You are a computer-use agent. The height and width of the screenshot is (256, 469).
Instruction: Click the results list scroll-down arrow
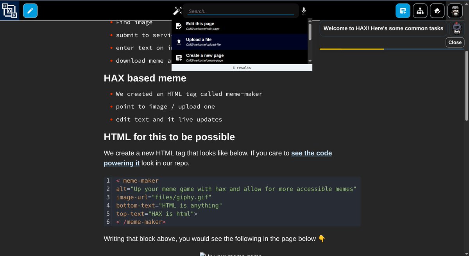coord(310,62)
